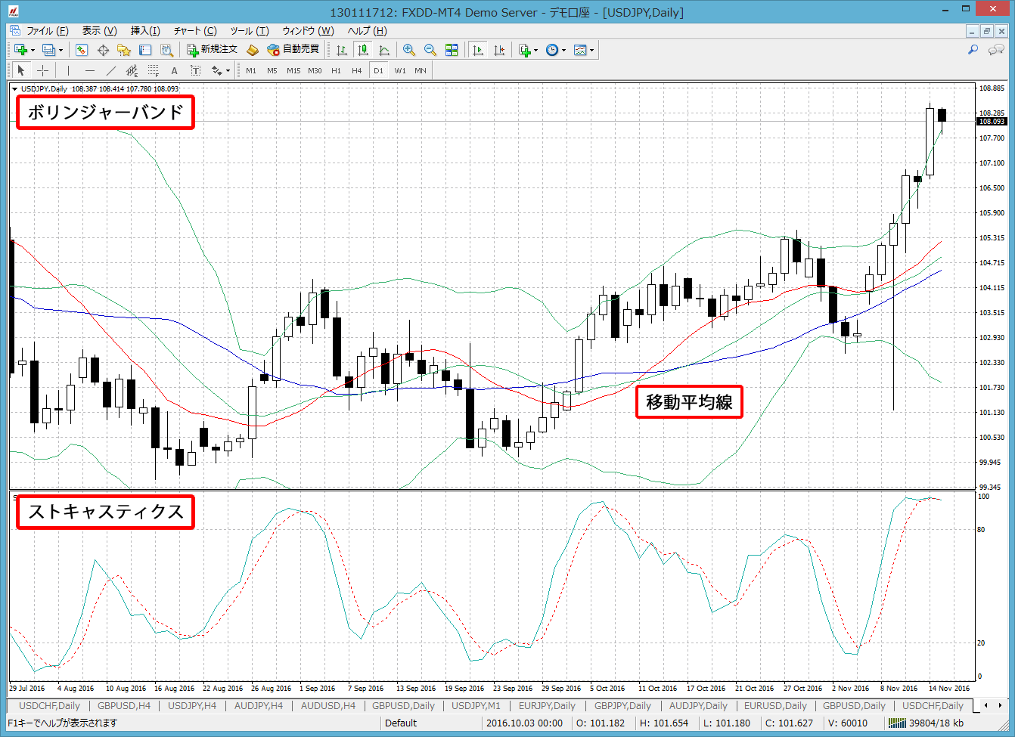Open the arrows objects dropdown
Viewport: 1015px width, 737px height.
(x=228, y=71)
